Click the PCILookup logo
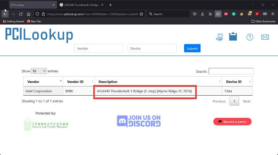The image size is (278, 155). click(x=39, y=35)
